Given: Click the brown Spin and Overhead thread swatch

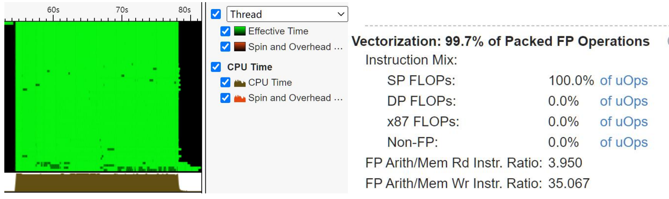Looking at the screenshot, I should pyautogui.click(x=240, y=47).
